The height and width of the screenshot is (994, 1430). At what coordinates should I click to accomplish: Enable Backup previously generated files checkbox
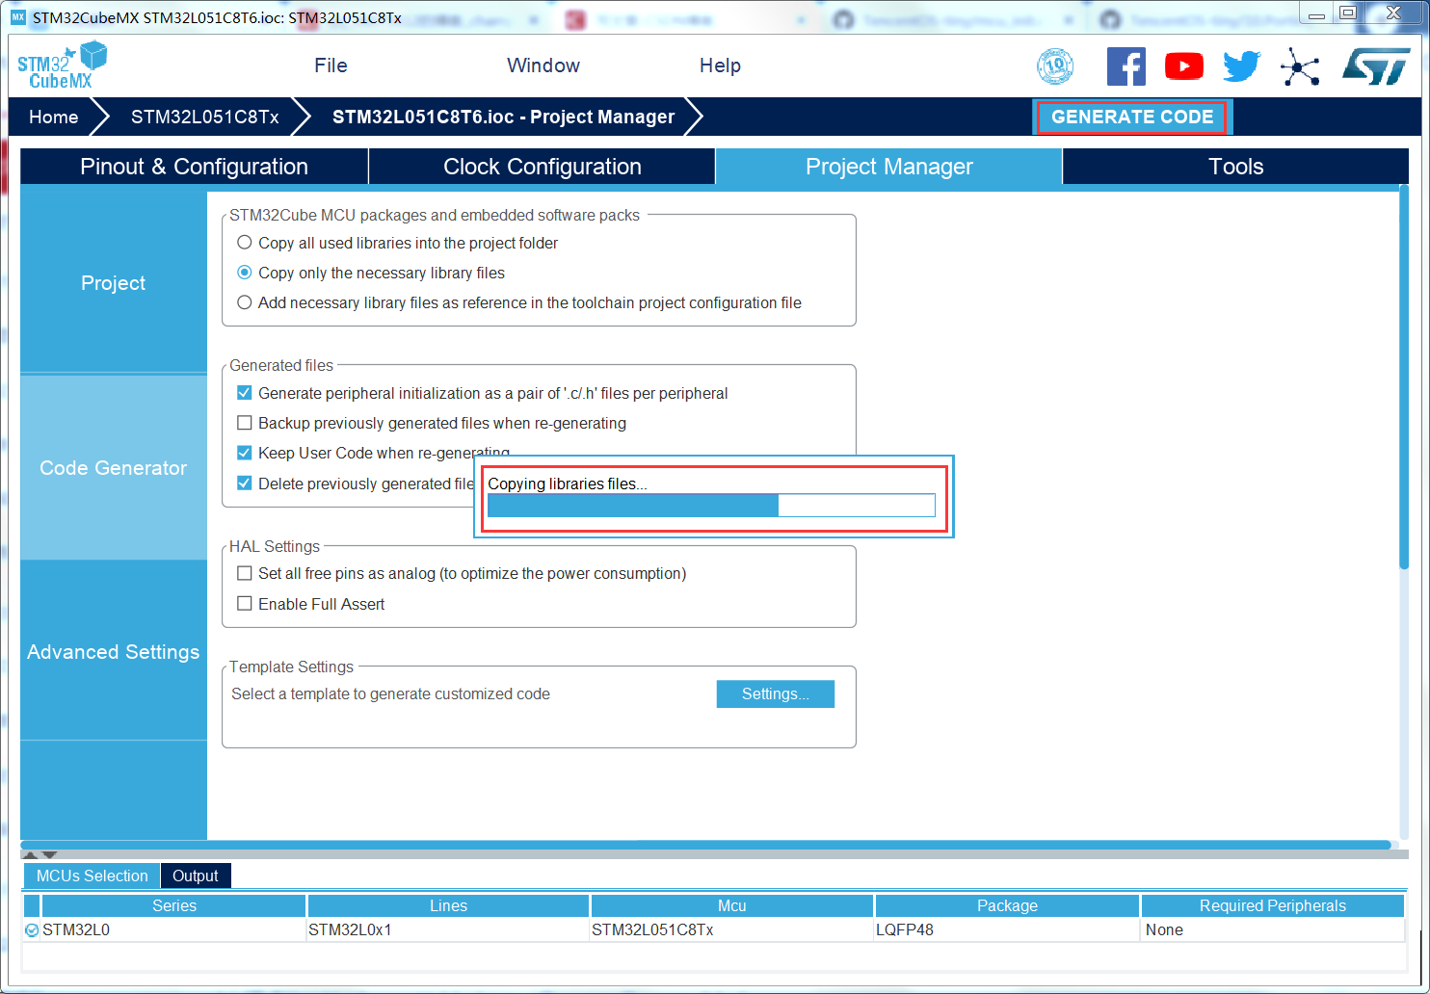pyautogui.click(x=245, y=423)
